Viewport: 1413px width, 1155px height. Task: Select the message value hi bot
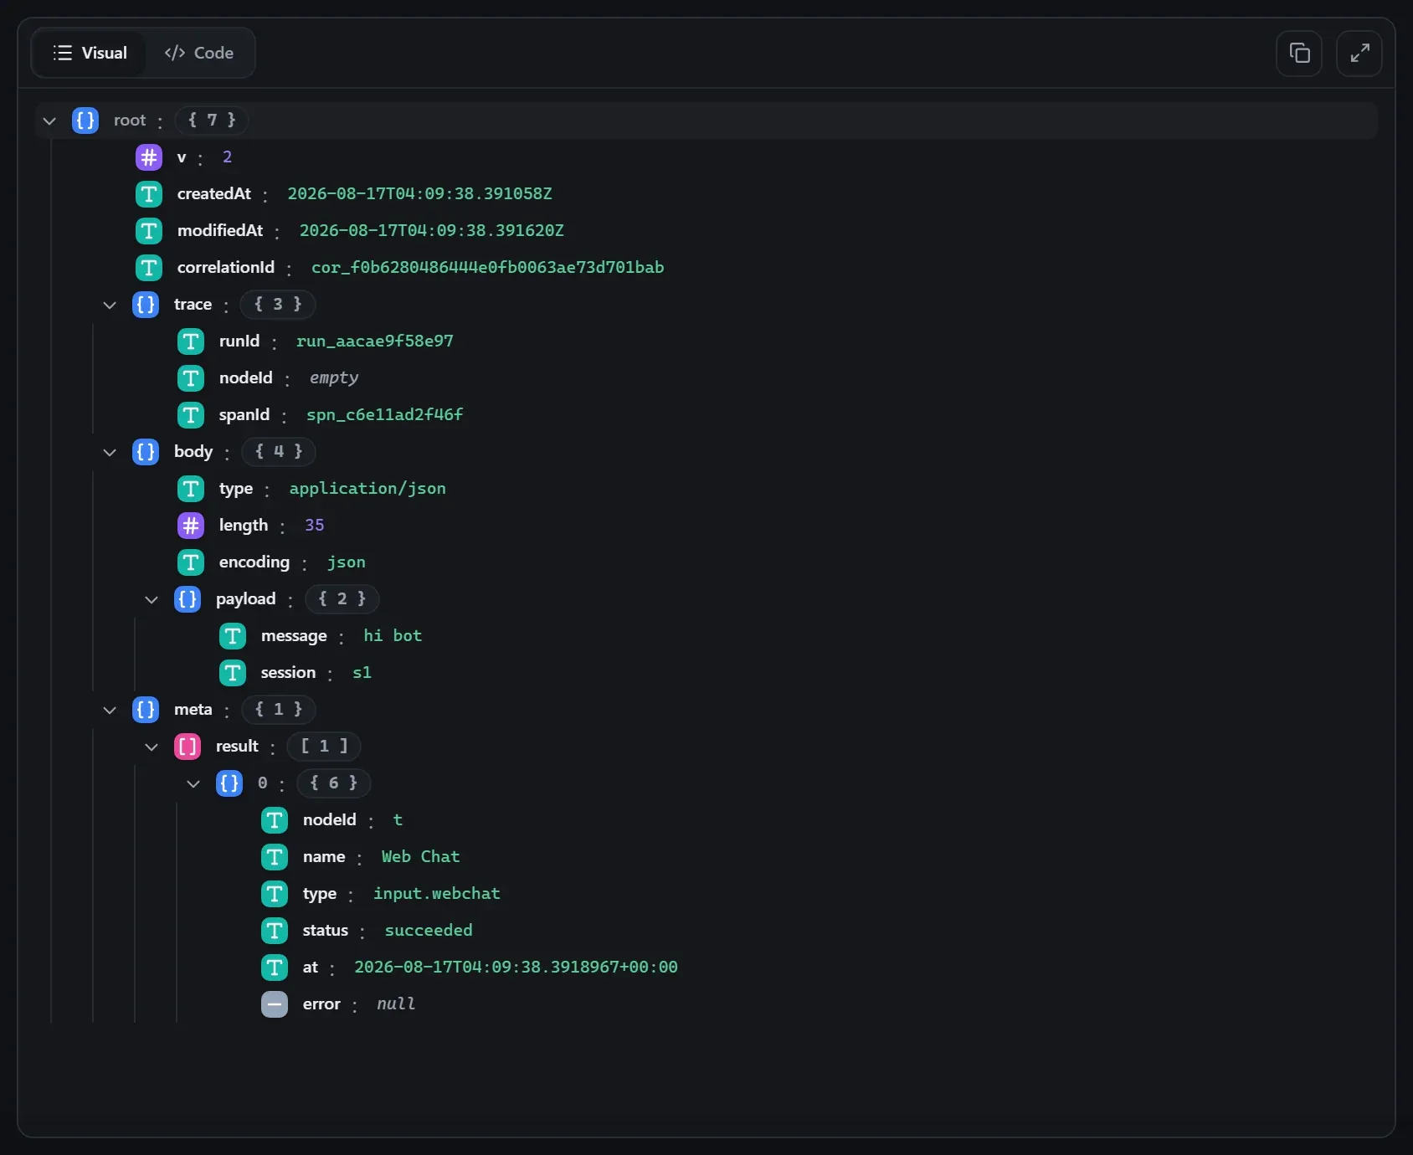tap(393, 636)
